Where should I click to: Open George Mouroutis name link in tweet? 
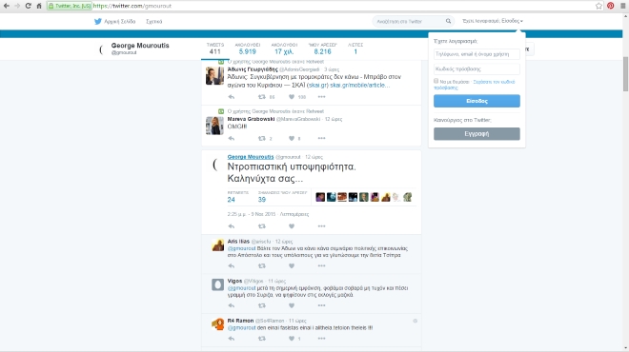[x=251, y=157]
